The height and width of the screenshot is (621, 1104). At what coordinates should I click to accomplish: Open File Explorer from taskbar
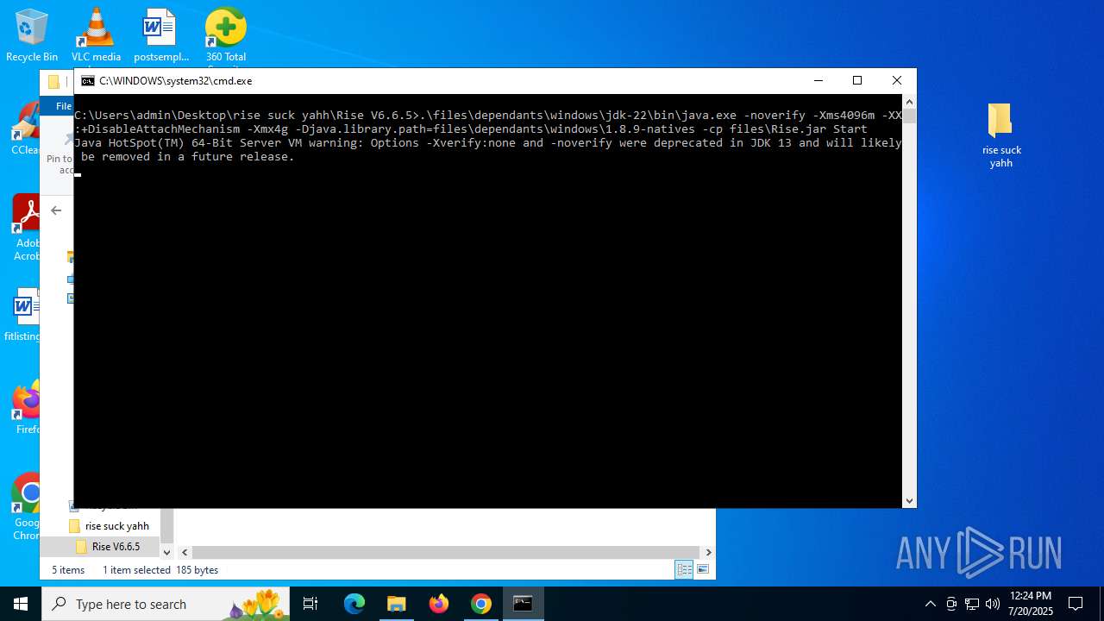[397, 604]
